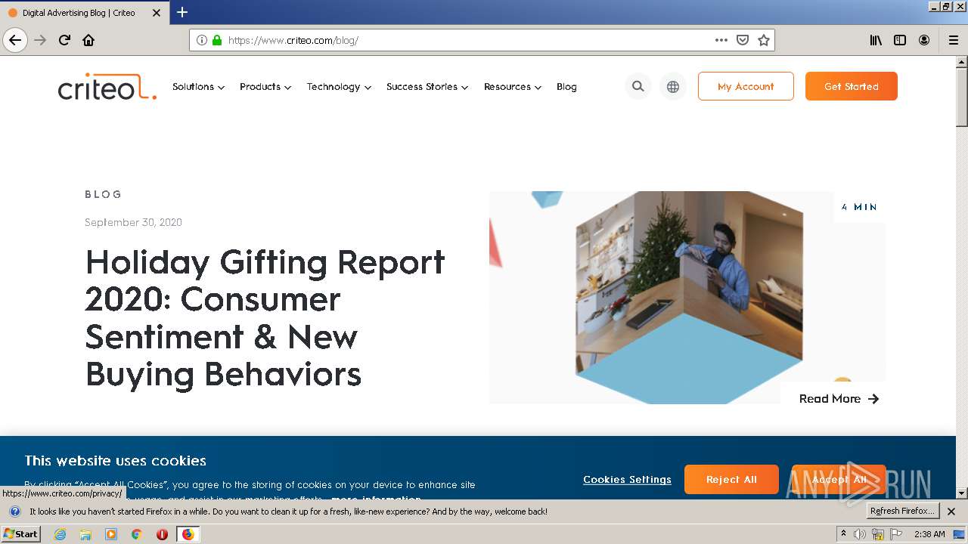This screenshot has width=968, height=544.
Task: Click the green padlock security icon
Action: point(217,40)
